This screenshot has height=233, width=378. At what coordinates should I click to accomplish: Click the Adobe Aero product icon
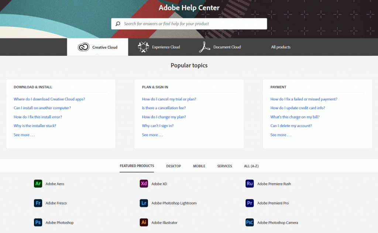pyautogui.click(x=38, y=184)
